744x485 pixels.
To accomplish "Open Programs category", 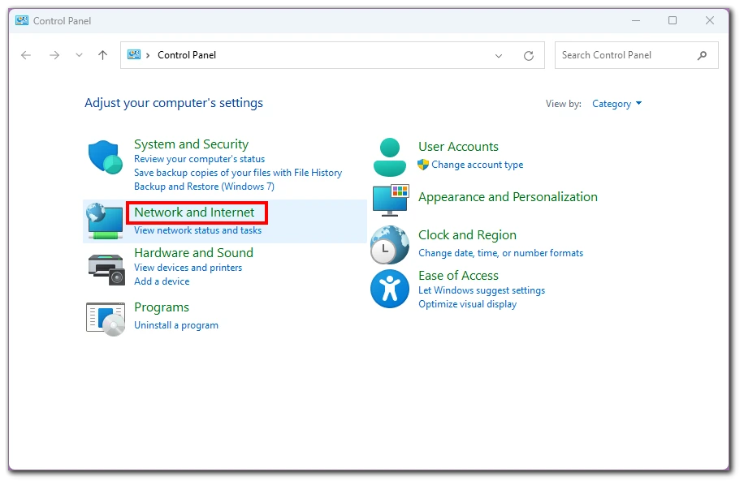I will point(162,308).
